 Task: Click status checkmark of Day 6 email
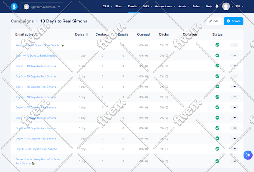click(x=217, y=107)
